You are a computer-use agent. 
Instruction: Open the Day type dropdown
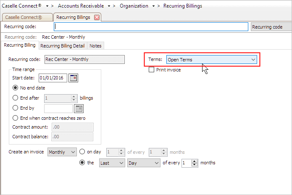coord(144,163)
